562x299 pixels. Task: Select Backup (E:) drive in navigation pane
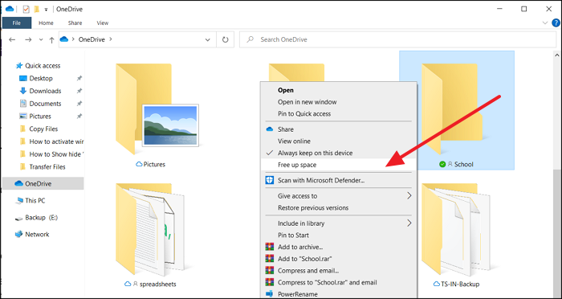(x=41, y=218)
